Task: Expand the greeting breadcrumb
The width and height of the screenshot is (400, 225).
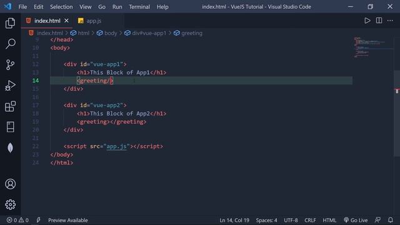Action: (192, 33)
